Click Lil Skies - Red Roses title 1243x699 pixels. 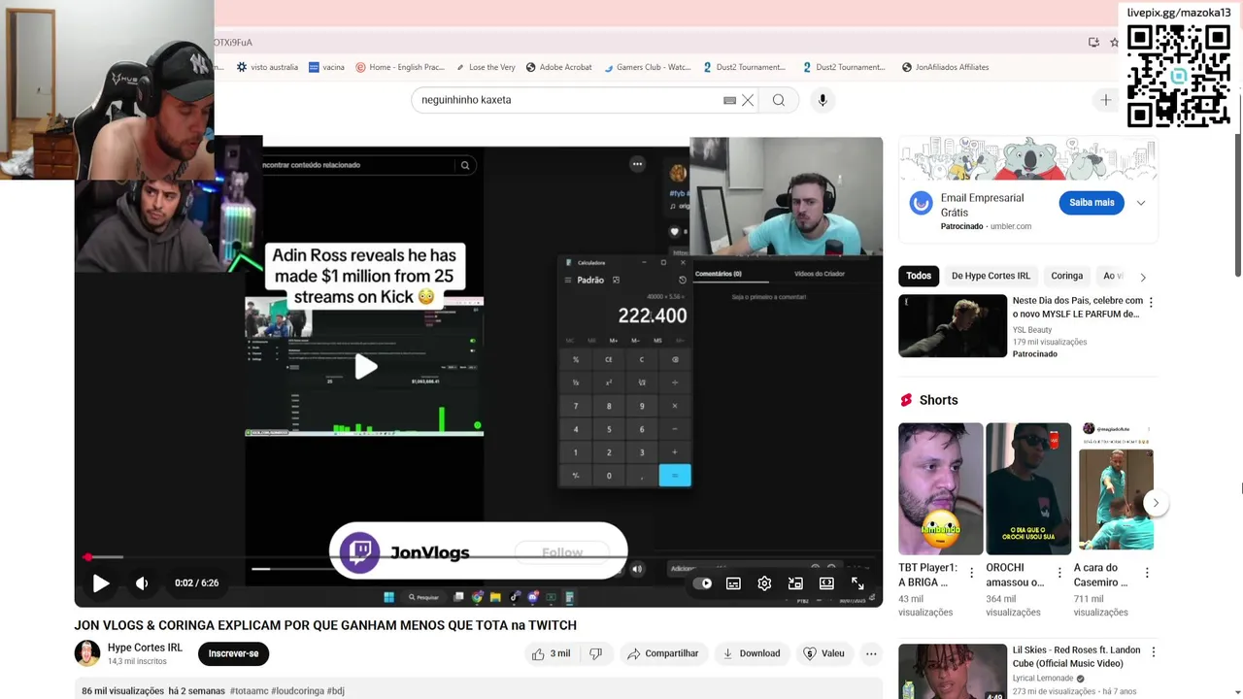1077,656
